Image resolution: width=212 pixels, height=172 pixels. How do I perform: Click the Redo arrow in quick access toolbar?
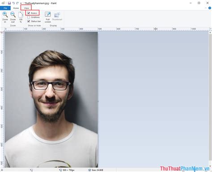click(17, 3)
